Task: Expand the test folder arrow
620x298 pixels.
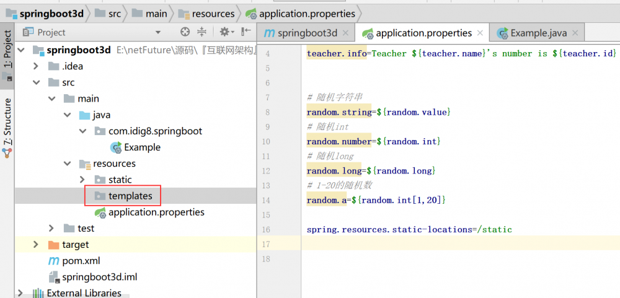Action: (x=51, y=228)
